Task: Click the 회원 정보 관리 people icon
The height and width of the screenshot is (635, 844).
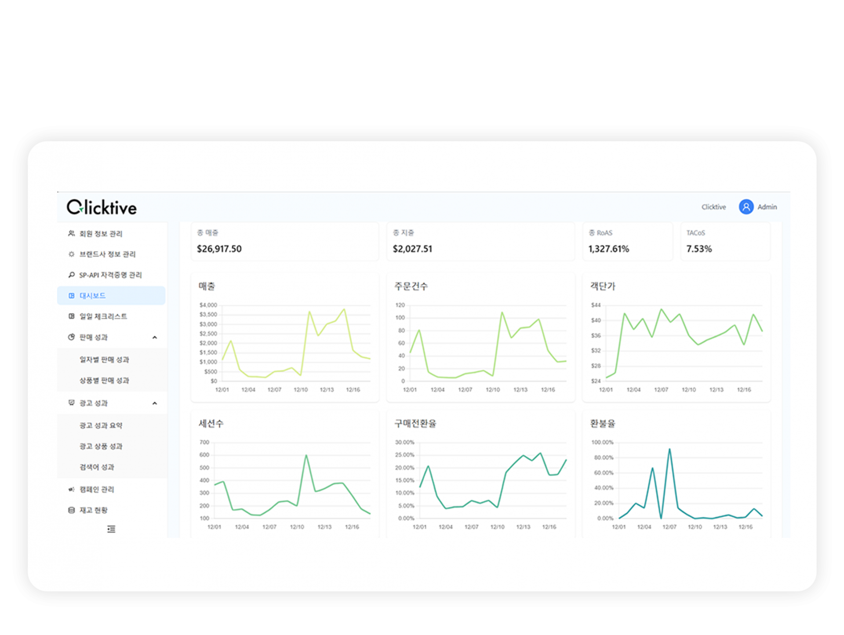Action: click(71, 233)
